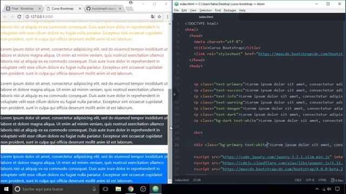The image size is (346, 194).
Task: Open network icon in system tray
Action: point(323,189)
